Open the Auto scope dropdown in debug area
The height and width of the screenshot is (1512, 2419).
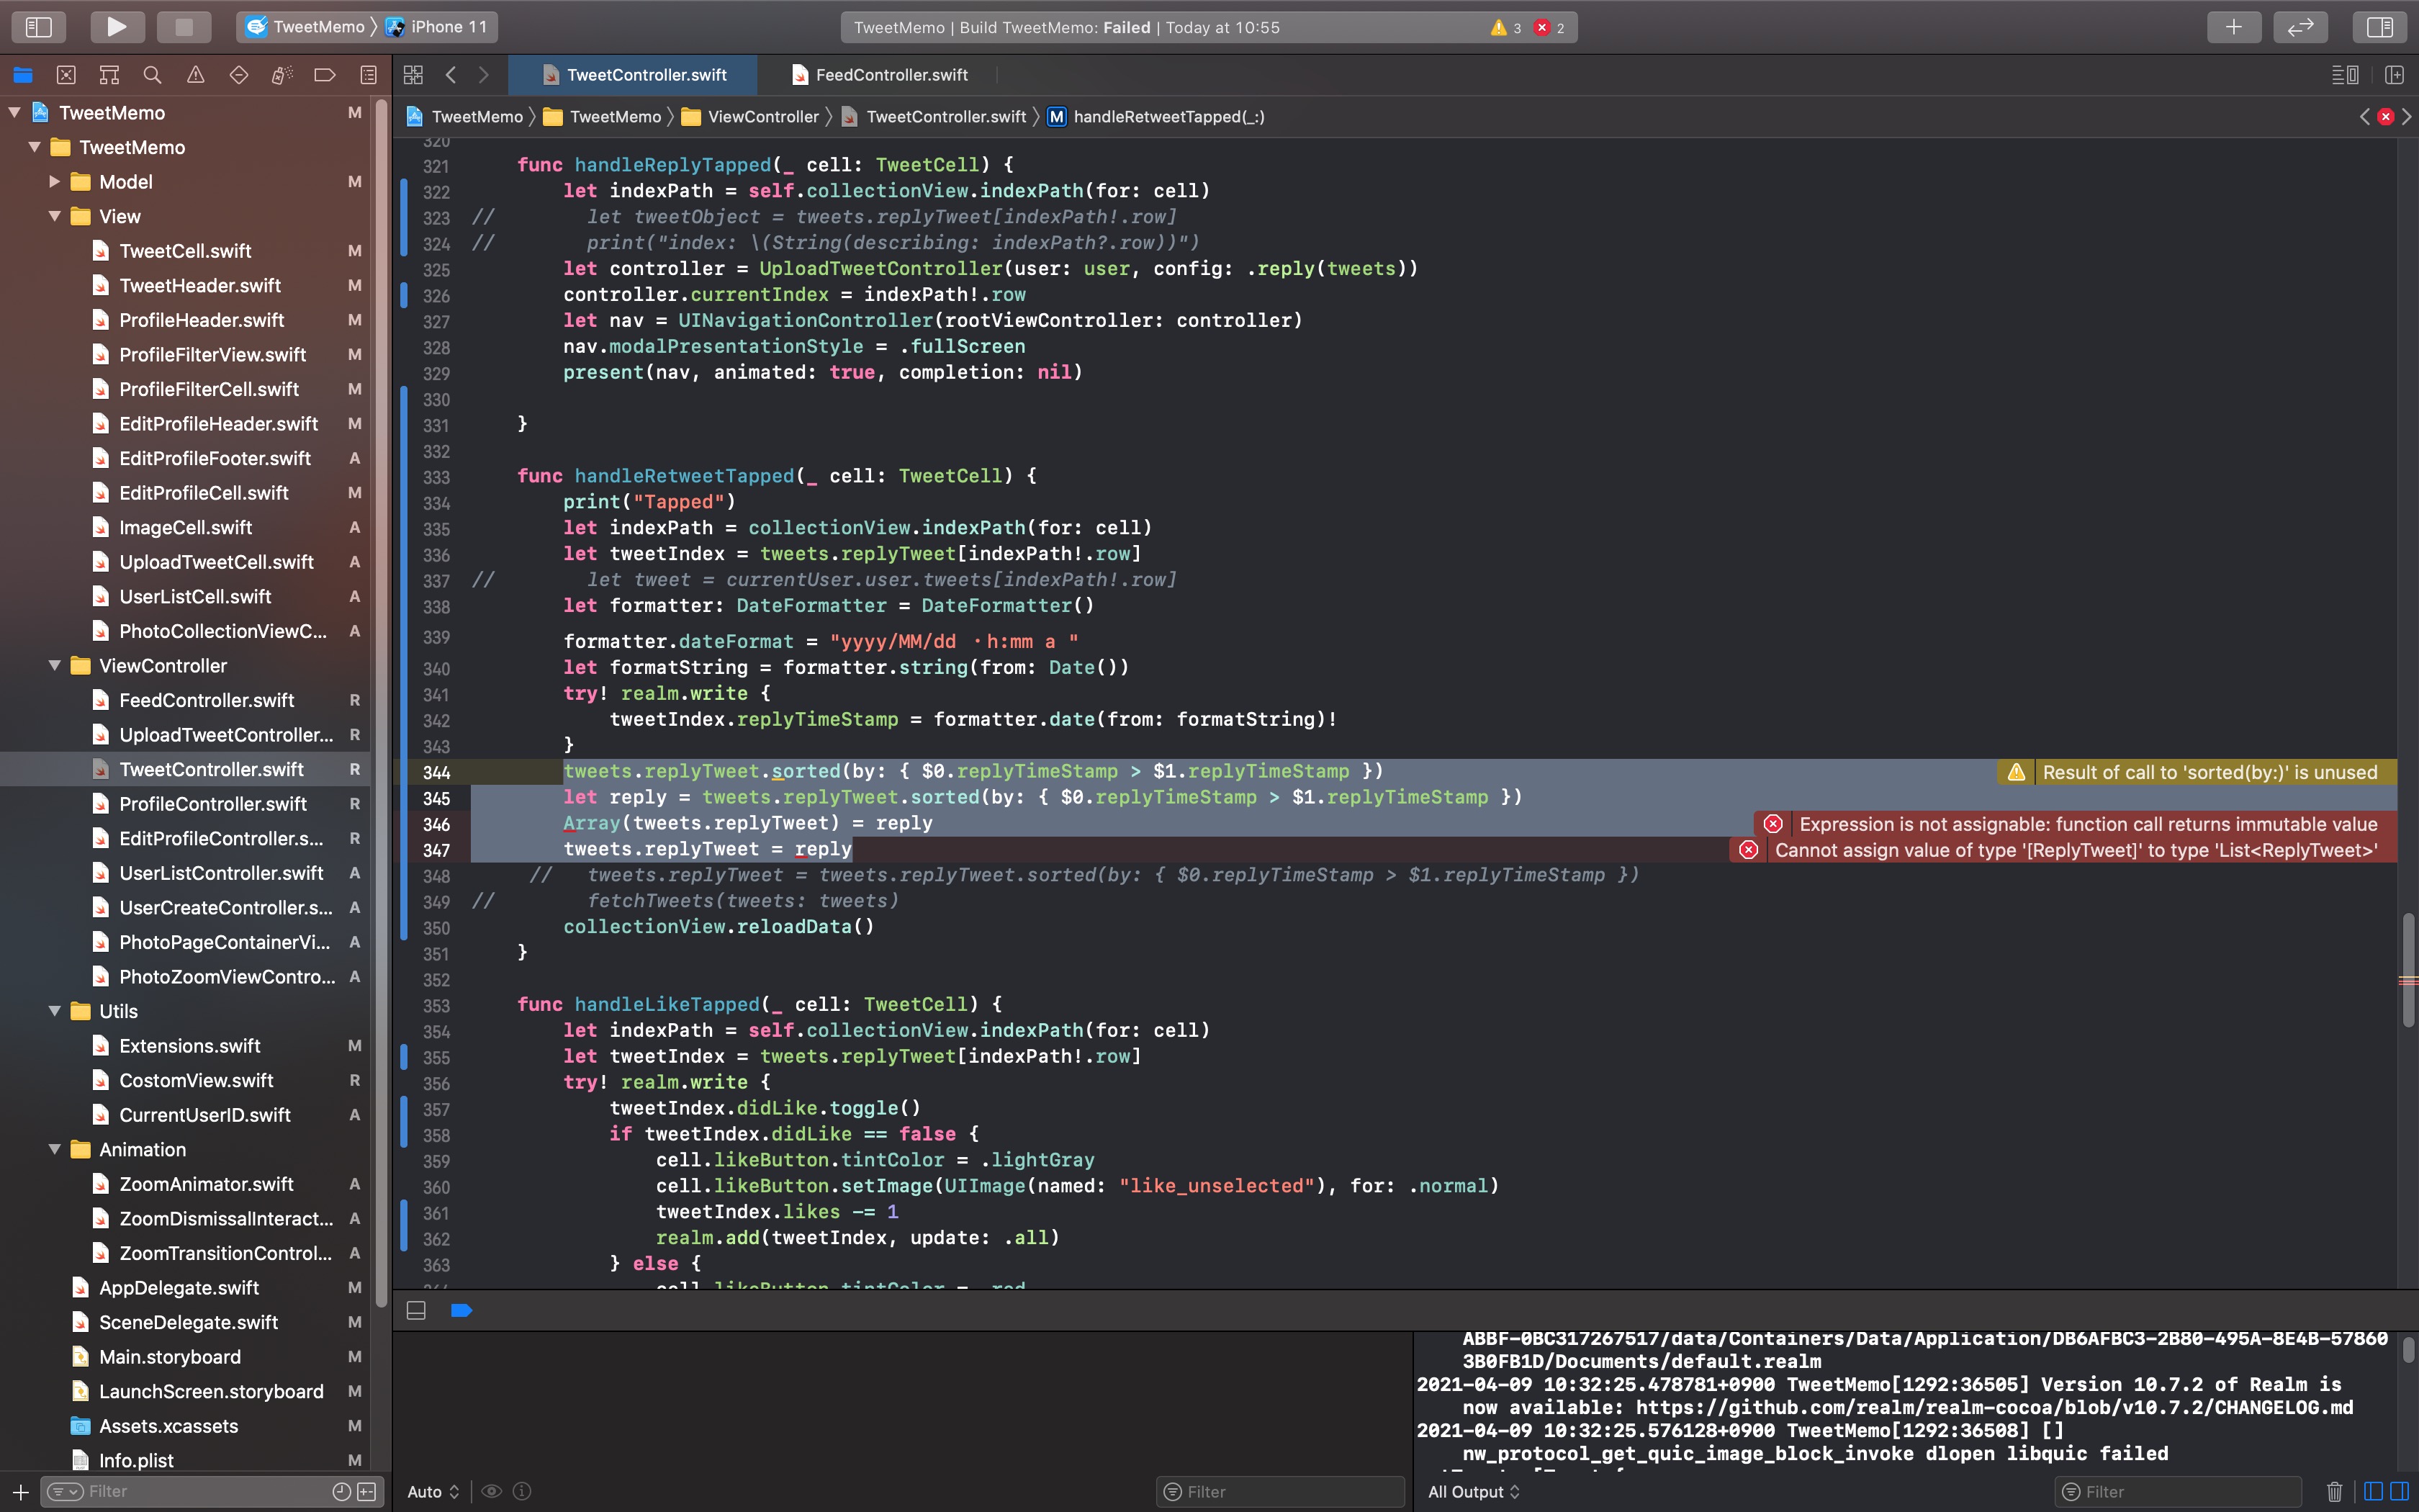coord(432,1491)
